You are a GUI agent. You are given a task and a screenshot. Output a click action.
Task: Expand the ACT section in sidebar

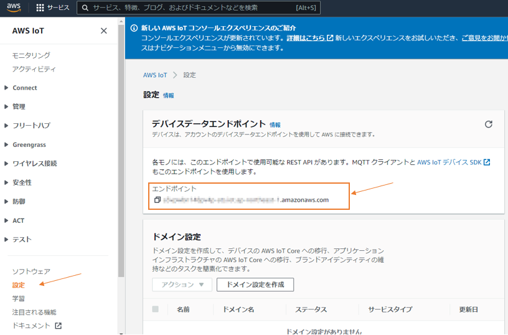coord(19,220)
